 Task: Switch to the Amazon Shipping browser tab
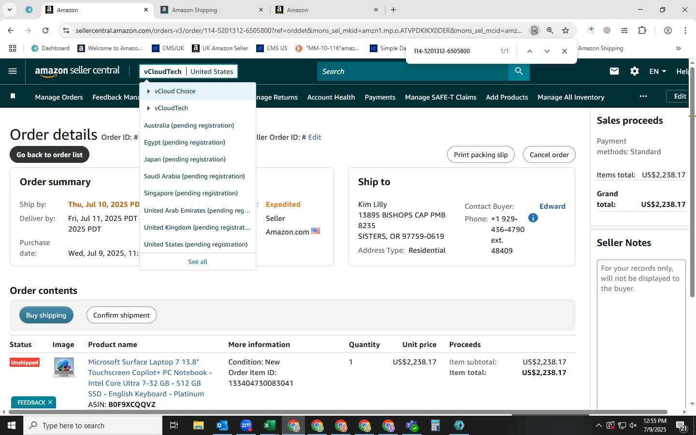(213, 10)
